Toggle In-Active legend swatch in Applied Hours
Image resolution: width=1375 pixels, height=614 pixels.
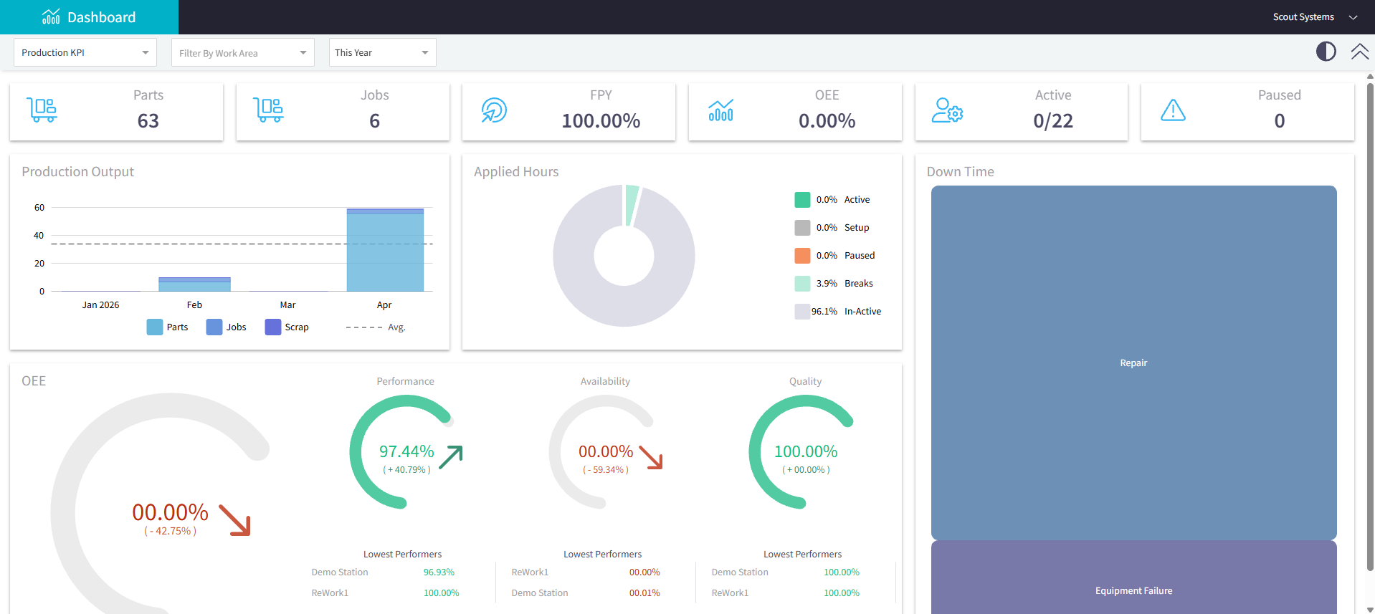802,312
